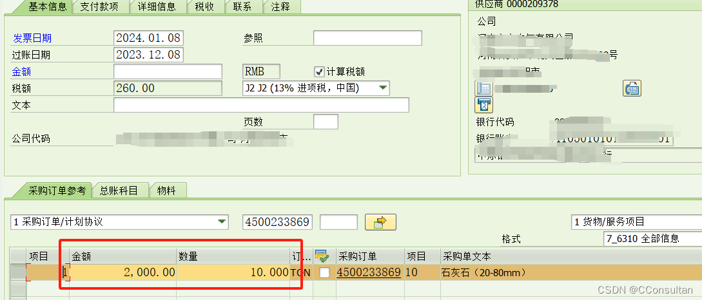Screen dimensions: 702x300
Task: Switch to the 总账科目 tab
Action: 119,191
